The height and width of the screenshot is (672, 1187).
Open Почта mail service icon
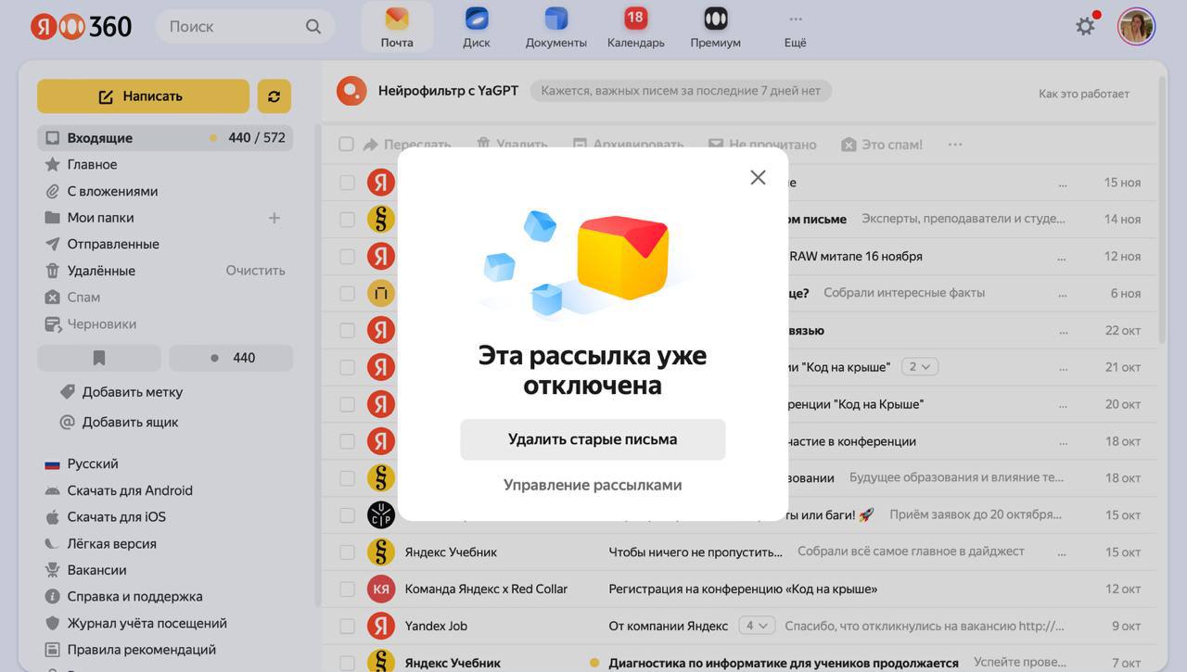tap(397, 27)
